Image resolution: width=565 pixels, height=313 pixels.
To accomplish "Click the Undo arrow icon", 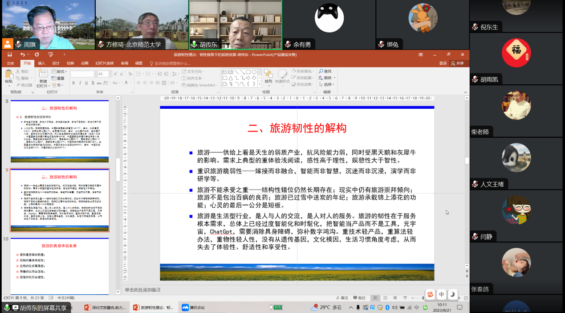I will pyautogui.click(x=22, y=55).
